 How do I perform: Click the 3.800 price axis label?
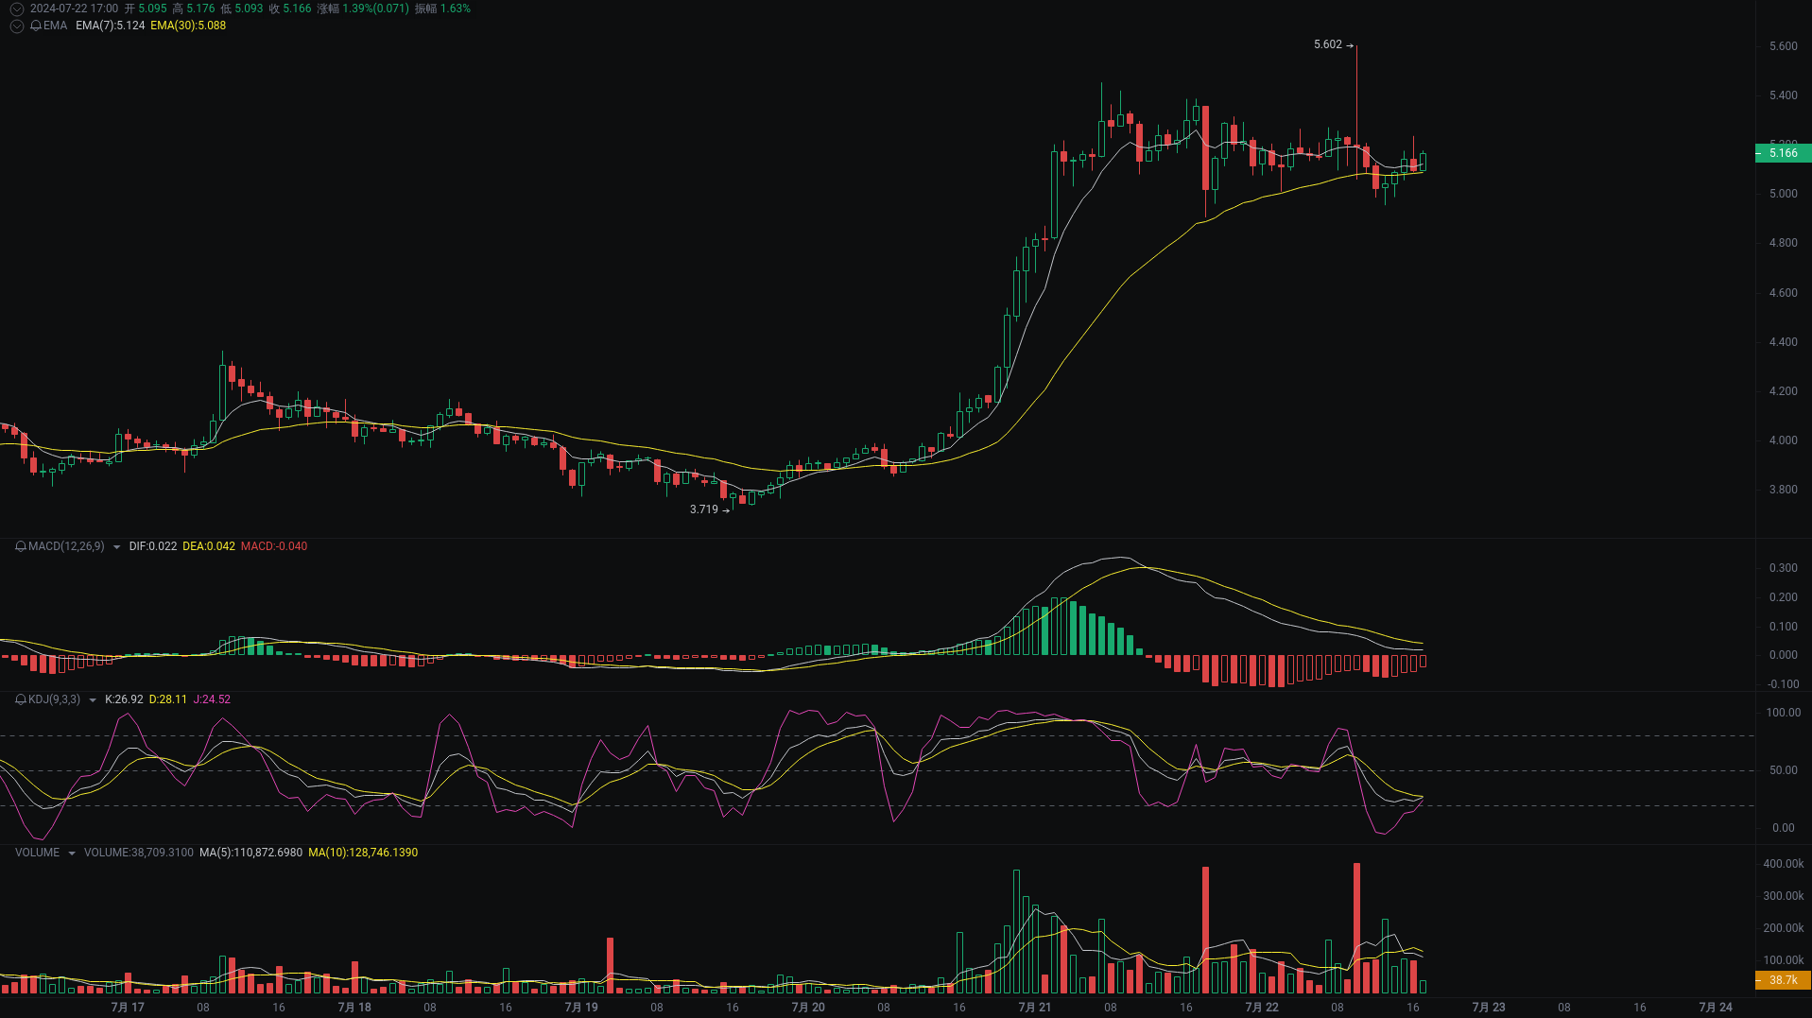[x=1784, y=490]
